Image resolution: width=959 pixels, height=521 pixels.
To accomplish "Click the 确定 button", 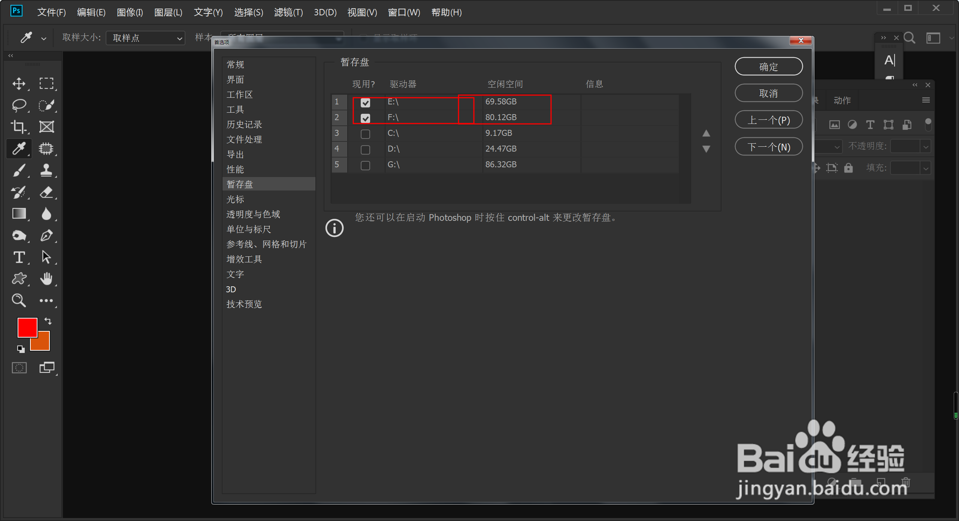I will click(768, 67).
